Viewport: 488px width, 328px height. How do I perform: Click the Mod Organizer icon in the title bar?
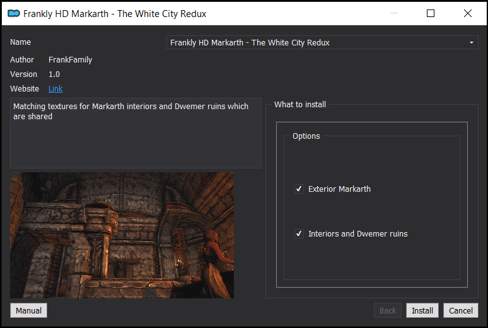pyautogui.click(x=14, y=13)
